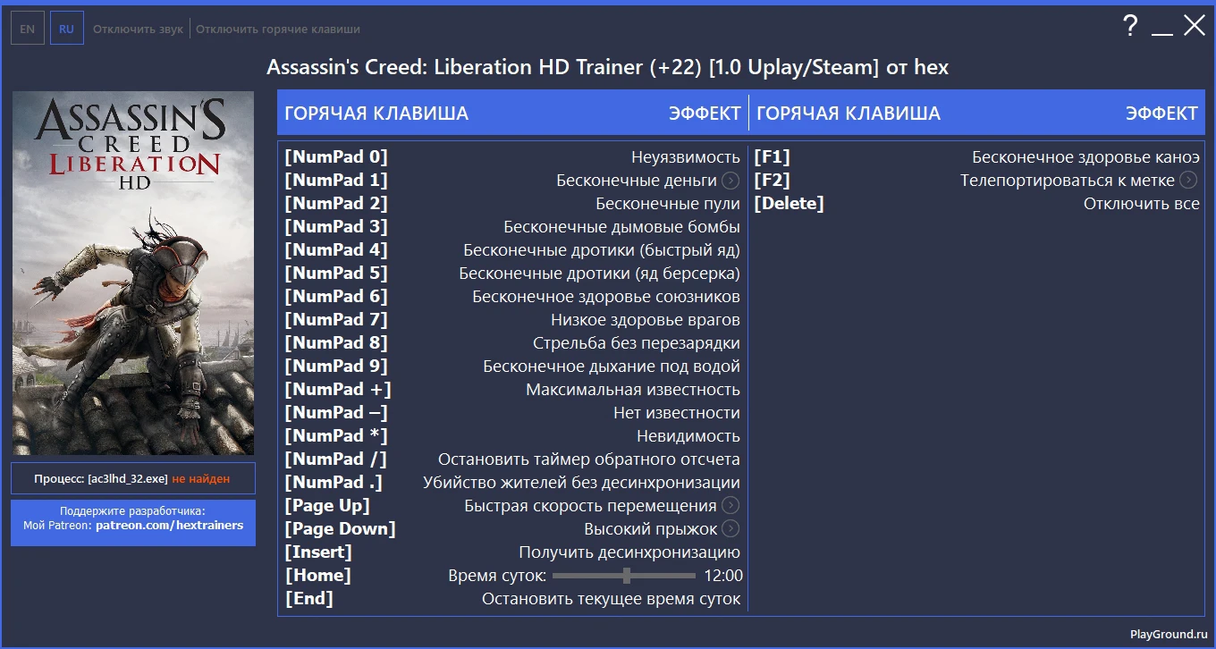Switch the trainer language to EN

28,28
